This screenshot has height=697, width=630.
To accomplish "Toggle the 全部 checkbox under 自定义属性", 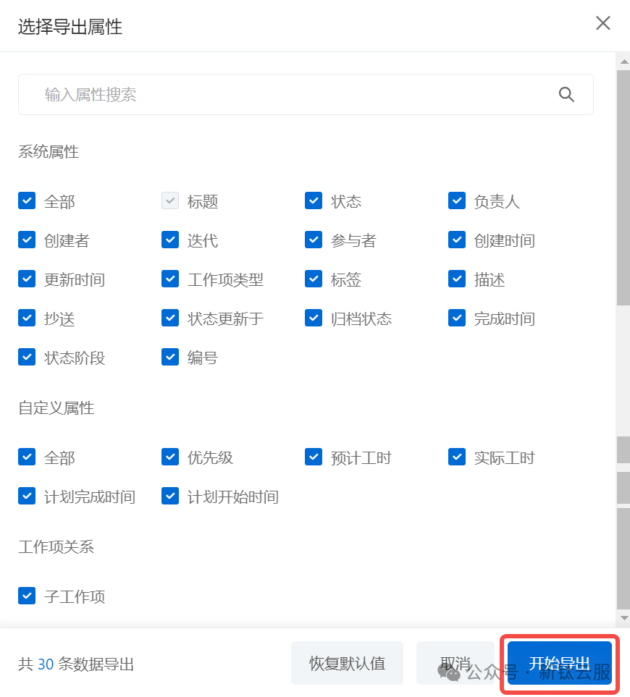I will pyautogui.click(x=27, y=457).
